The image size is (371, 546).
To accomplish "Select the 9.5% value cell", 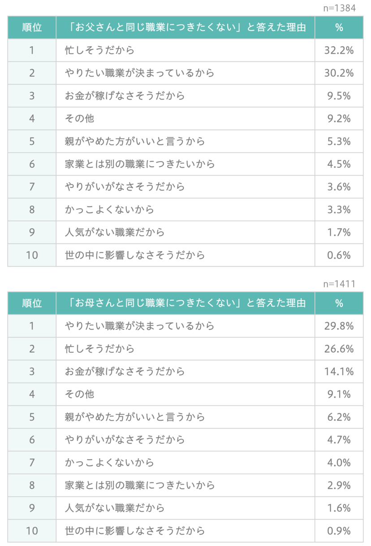I will (339, 96).
